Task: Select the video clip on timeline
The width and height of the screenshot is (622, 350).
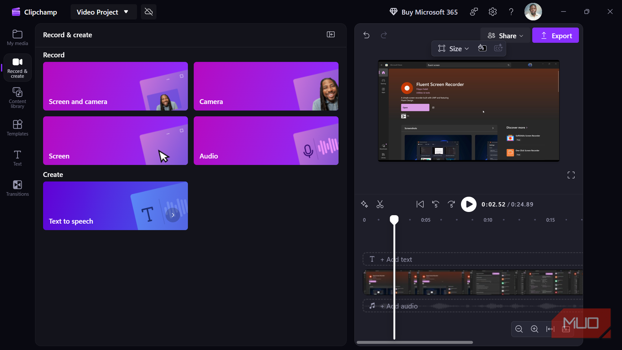Action: click(x=473, y=283)
